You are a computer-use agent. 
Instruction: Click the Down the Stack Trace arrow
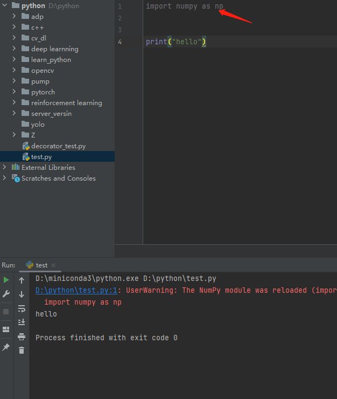22,294
